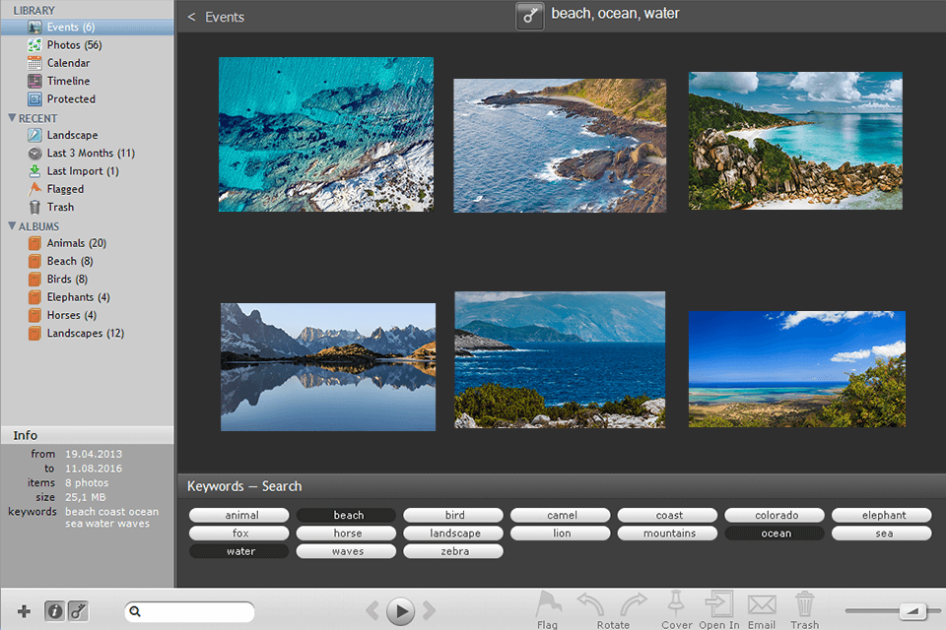Go to the previous photo arrow
Screen dimensions: 946x630
click(372, 611)
